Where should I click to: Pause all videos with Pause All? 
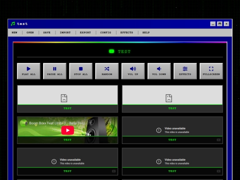click(55, 71)
